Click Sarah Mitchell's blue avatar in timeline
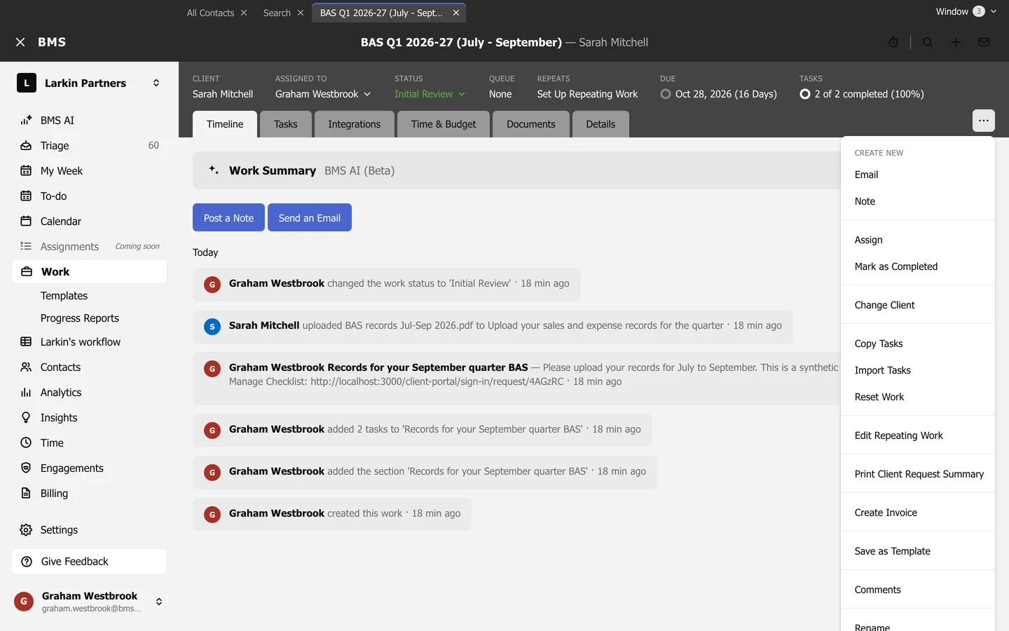This screenshot has height=631, width=1009. coord(212,326)
